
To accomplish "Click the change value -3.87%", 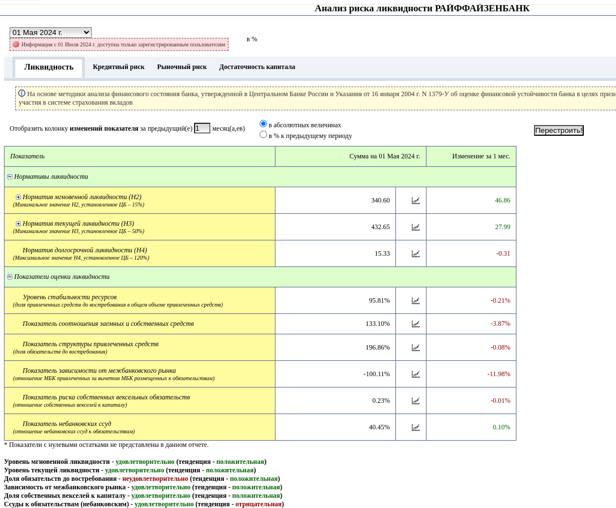I will [x=500, y=324].
